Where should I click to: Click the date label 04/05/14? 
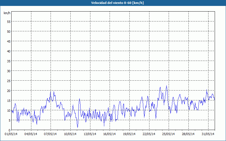point(31,134)
